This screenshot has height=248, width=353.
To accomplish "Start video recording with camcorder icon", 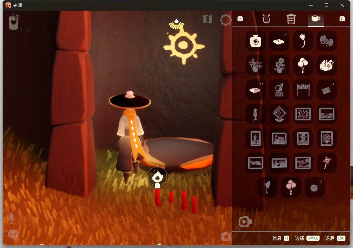I will pyautogui.click(x=245, y=222).
